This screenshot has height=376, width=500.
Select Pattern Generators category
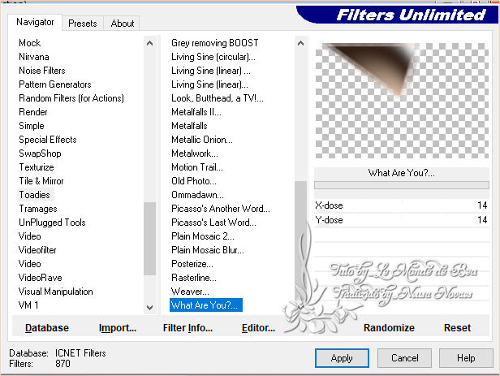click(55, 84)
